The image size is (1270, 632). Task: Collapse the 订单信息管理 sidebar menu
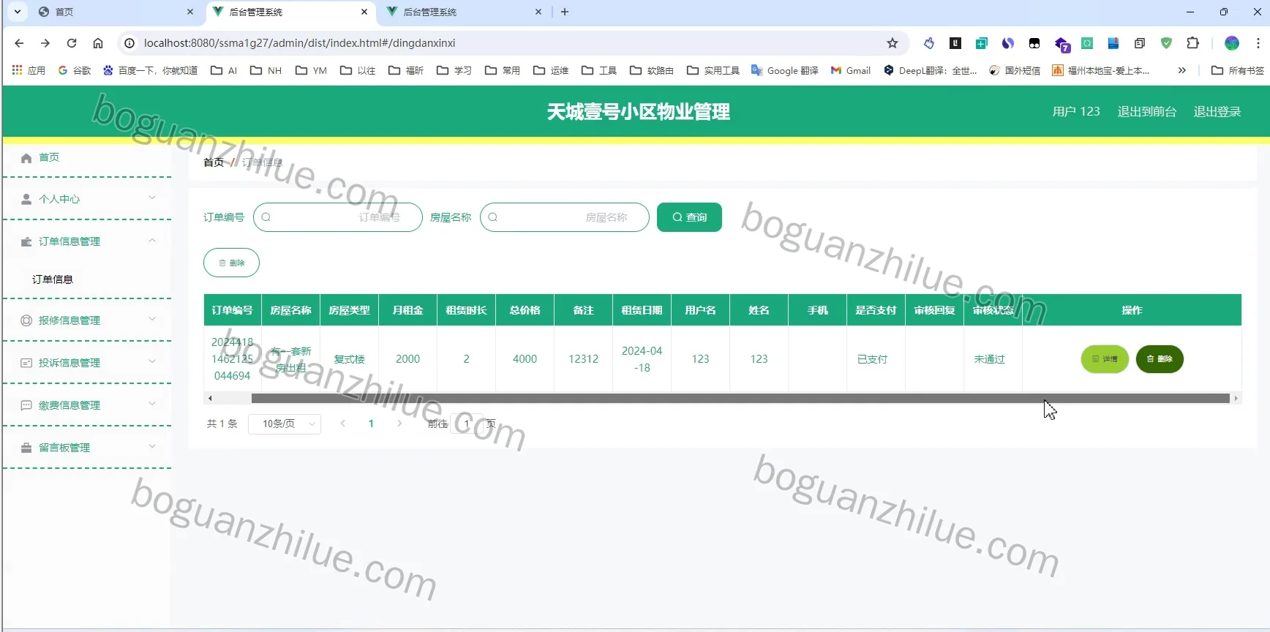(87, 241)
